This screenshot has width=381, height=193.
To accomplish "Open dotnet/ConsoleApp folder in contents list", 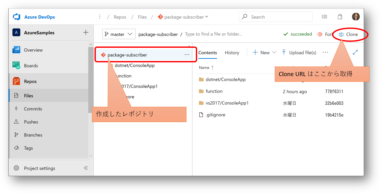I will pos(226,79).
